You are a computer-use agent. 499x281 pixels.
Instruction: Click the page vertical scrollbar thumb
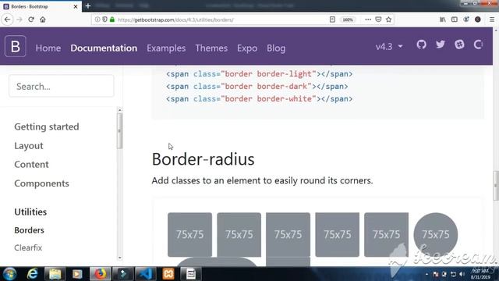[x=496, y=186]
